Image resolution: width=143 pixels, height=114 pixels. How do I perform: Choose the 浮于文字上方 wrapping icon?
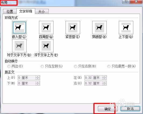tap(46, 46)
